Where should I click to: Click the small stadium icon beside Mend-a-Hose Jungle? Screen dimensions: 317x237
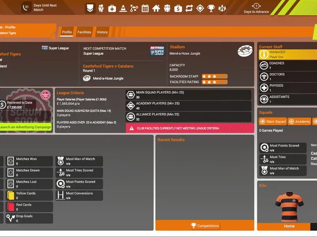point(87,78)
